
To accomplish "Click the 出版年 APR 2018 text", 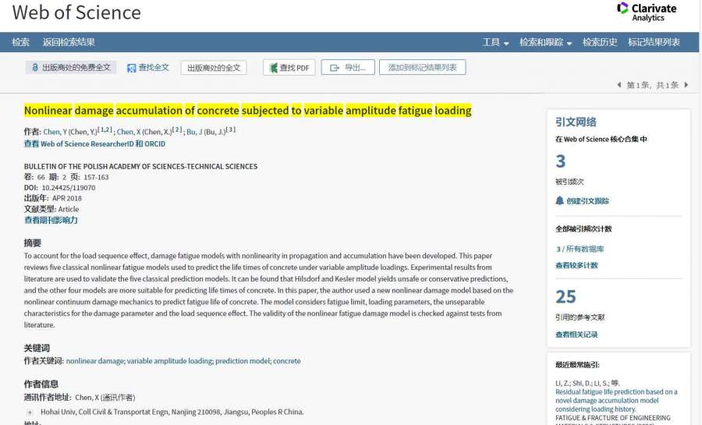I will [x=53, y=198].
